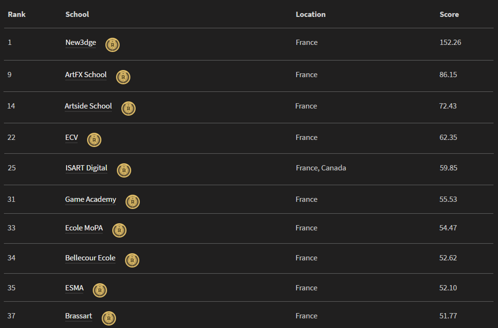Click the gold badge icon next to ECV
The height and width of the screenshot is (328, 498).
pyautogui.click(x=94, y=140)
